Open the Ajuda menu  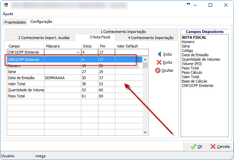click(x=7, y=14)
